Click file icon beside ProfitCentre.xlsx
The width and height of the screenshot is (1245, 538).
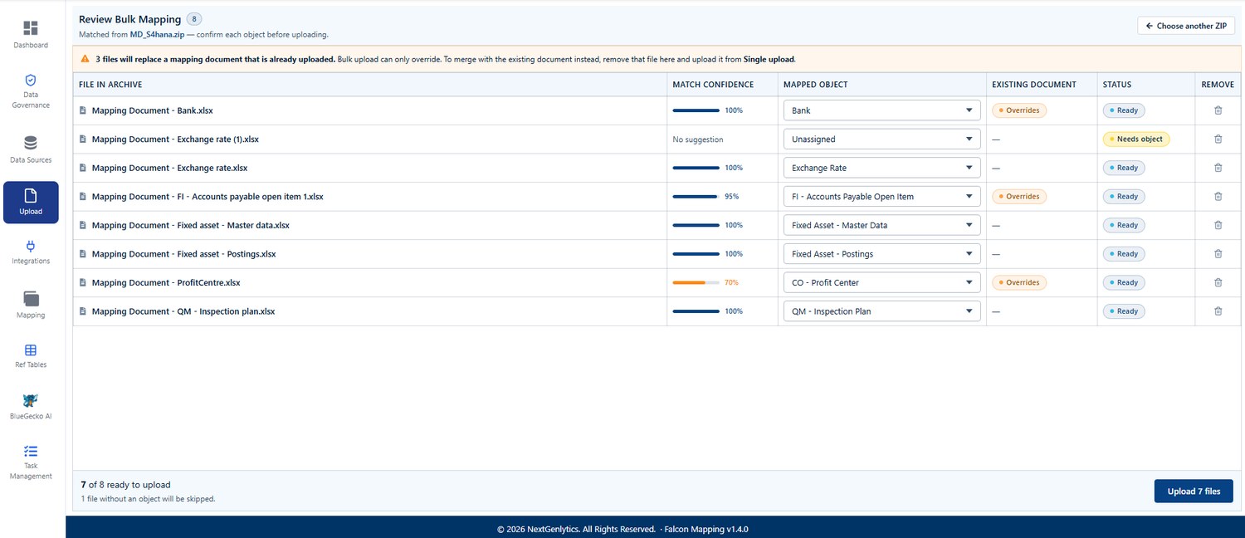(x=82, y=282)
